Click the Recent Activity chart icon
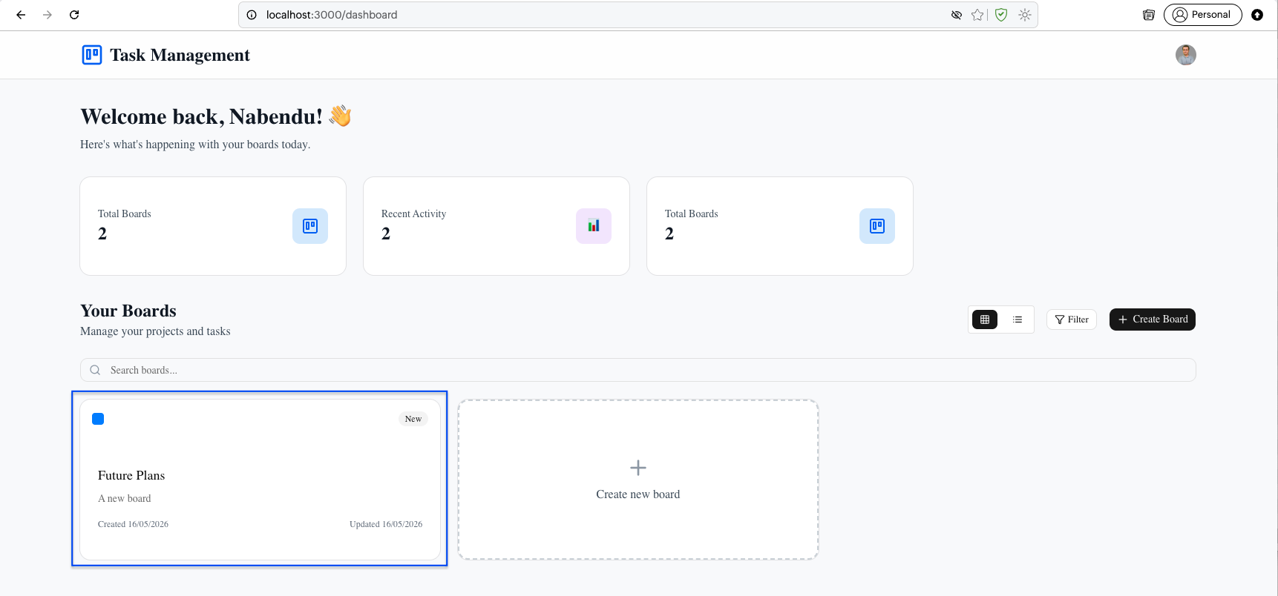Image resolution: width=1278 pixels, height=596 pixels. (x=594, y=226)
